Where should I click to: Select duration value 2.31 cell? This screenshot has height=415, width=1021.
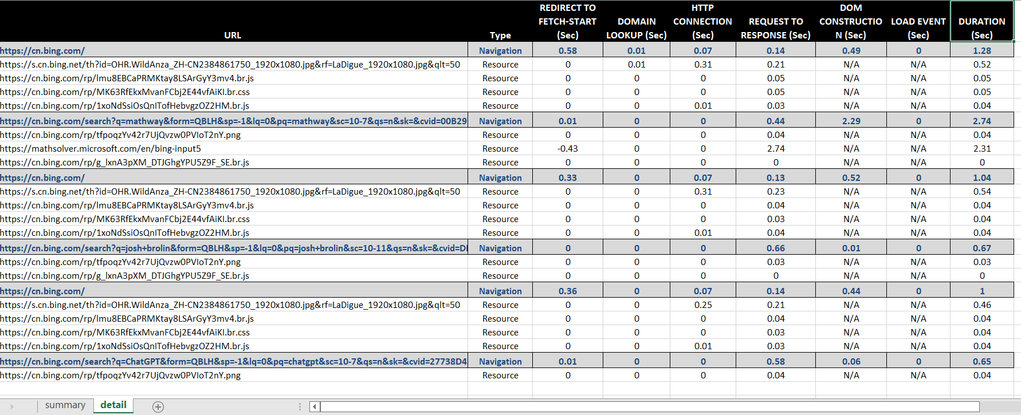[982, 149]
